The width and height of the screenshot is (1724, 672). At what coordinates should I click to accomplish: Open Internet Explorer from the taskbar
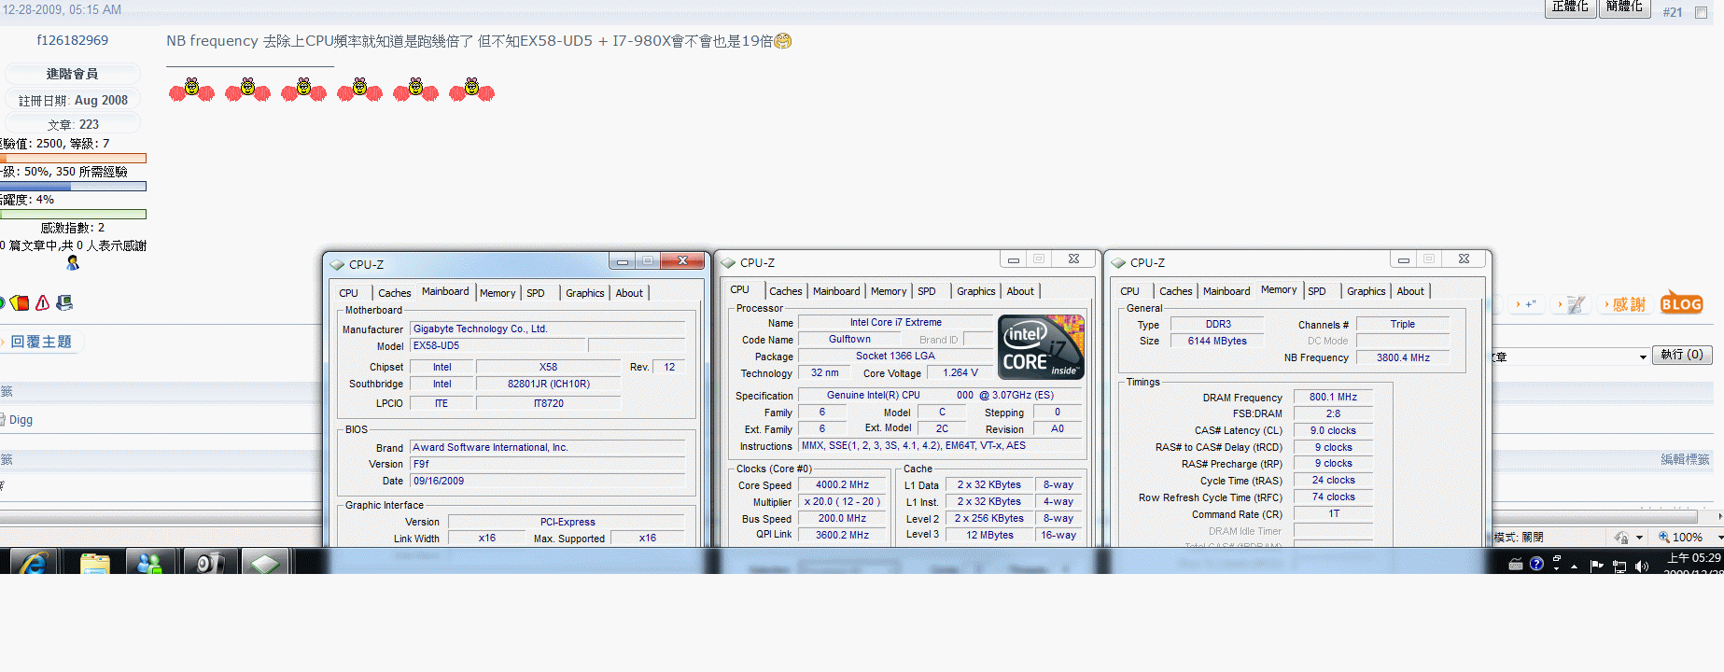click(34, 562)
